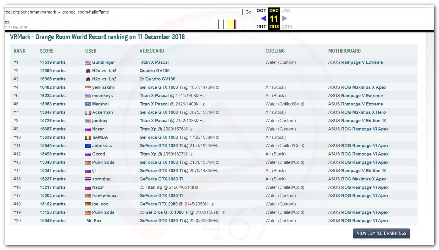
Task: Click Punk Sods' flag icon in rank #19 row
Action: click(88, 212)
